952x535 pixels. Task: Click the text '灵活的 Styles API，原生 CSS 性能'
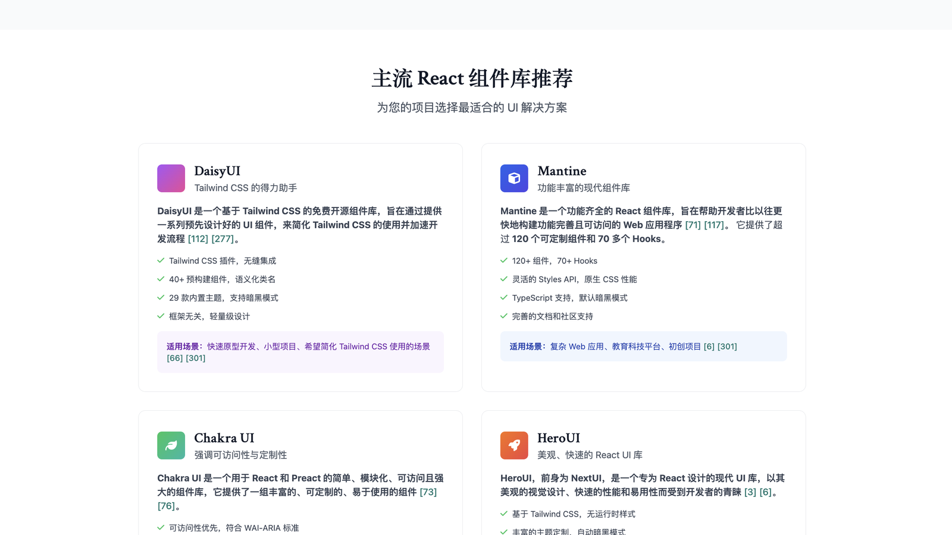(x=575, y=279)
